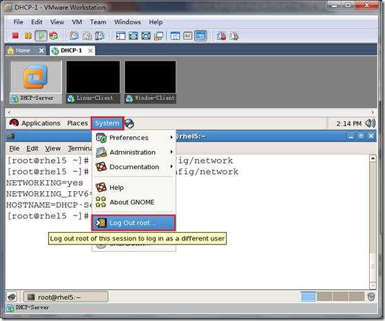Select the Linux-Client thumbnail
This screenshot has width=385, height=321.
(93, 82)
